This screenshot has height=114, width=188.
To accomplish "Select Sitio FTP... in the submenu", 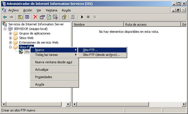I will (x=102, y=50).
